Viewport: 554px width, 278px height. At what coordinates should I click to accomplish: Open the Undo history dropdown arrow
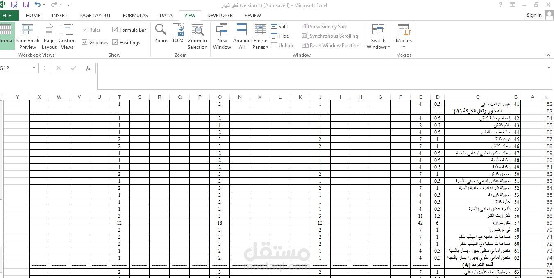44,5
